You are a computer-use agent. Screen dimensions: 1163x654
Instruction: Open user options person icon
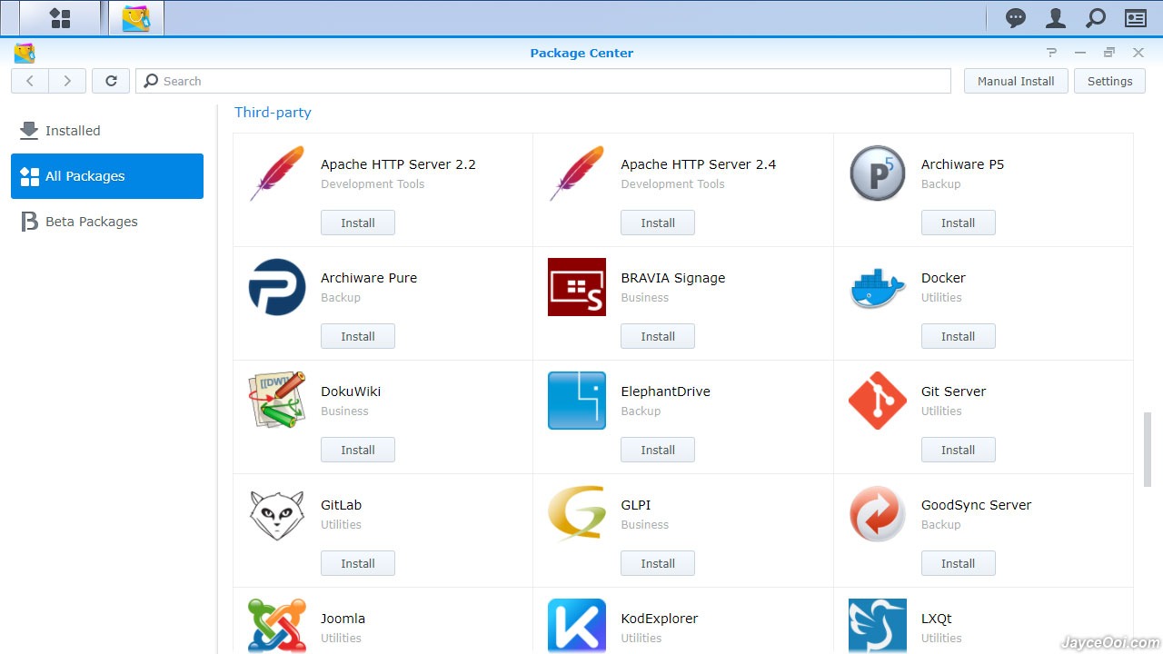1056,18
